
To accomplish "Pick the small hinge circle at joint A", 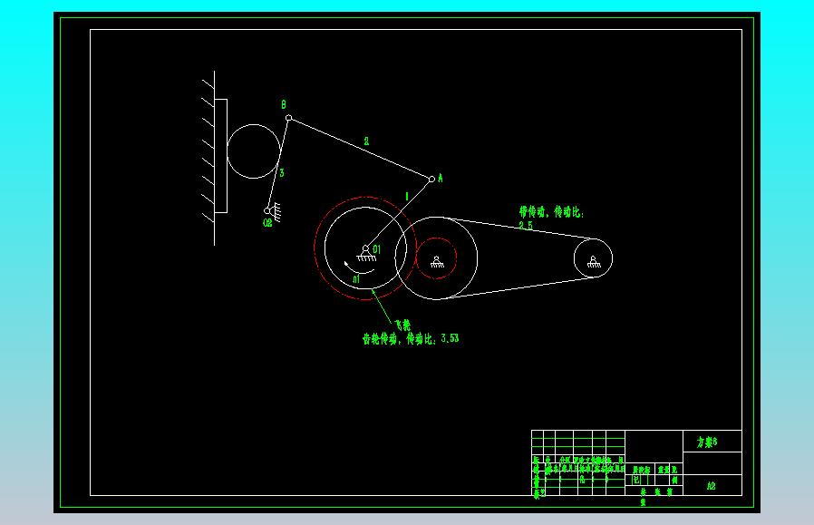I will click(431, 180).
